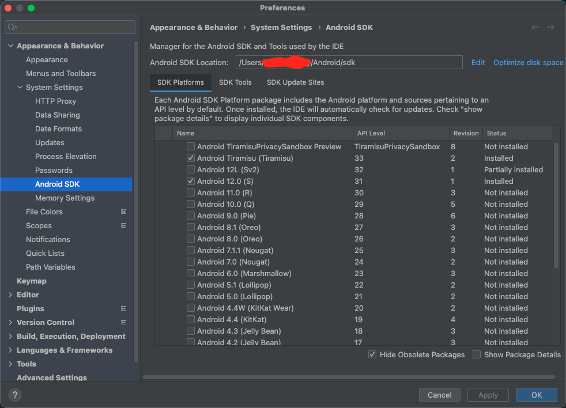Click the Cancel button
Screen dimensions: 566x408
(439, 395)
